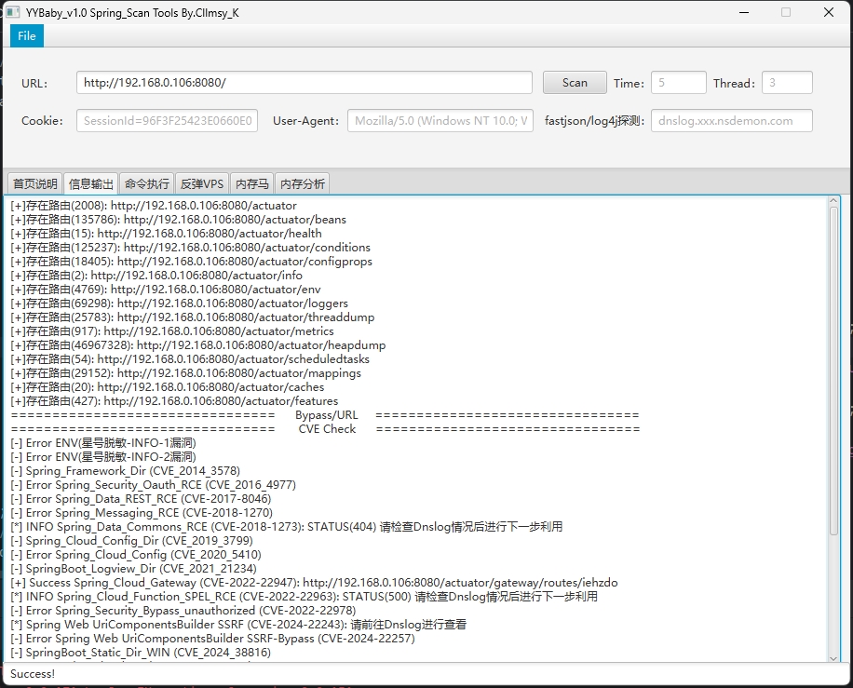Viewport: 853px width, 688px height.
Task: Click the Spring_Cloud_Gateway CVE-2022-22947 success line
Action: 314,583
